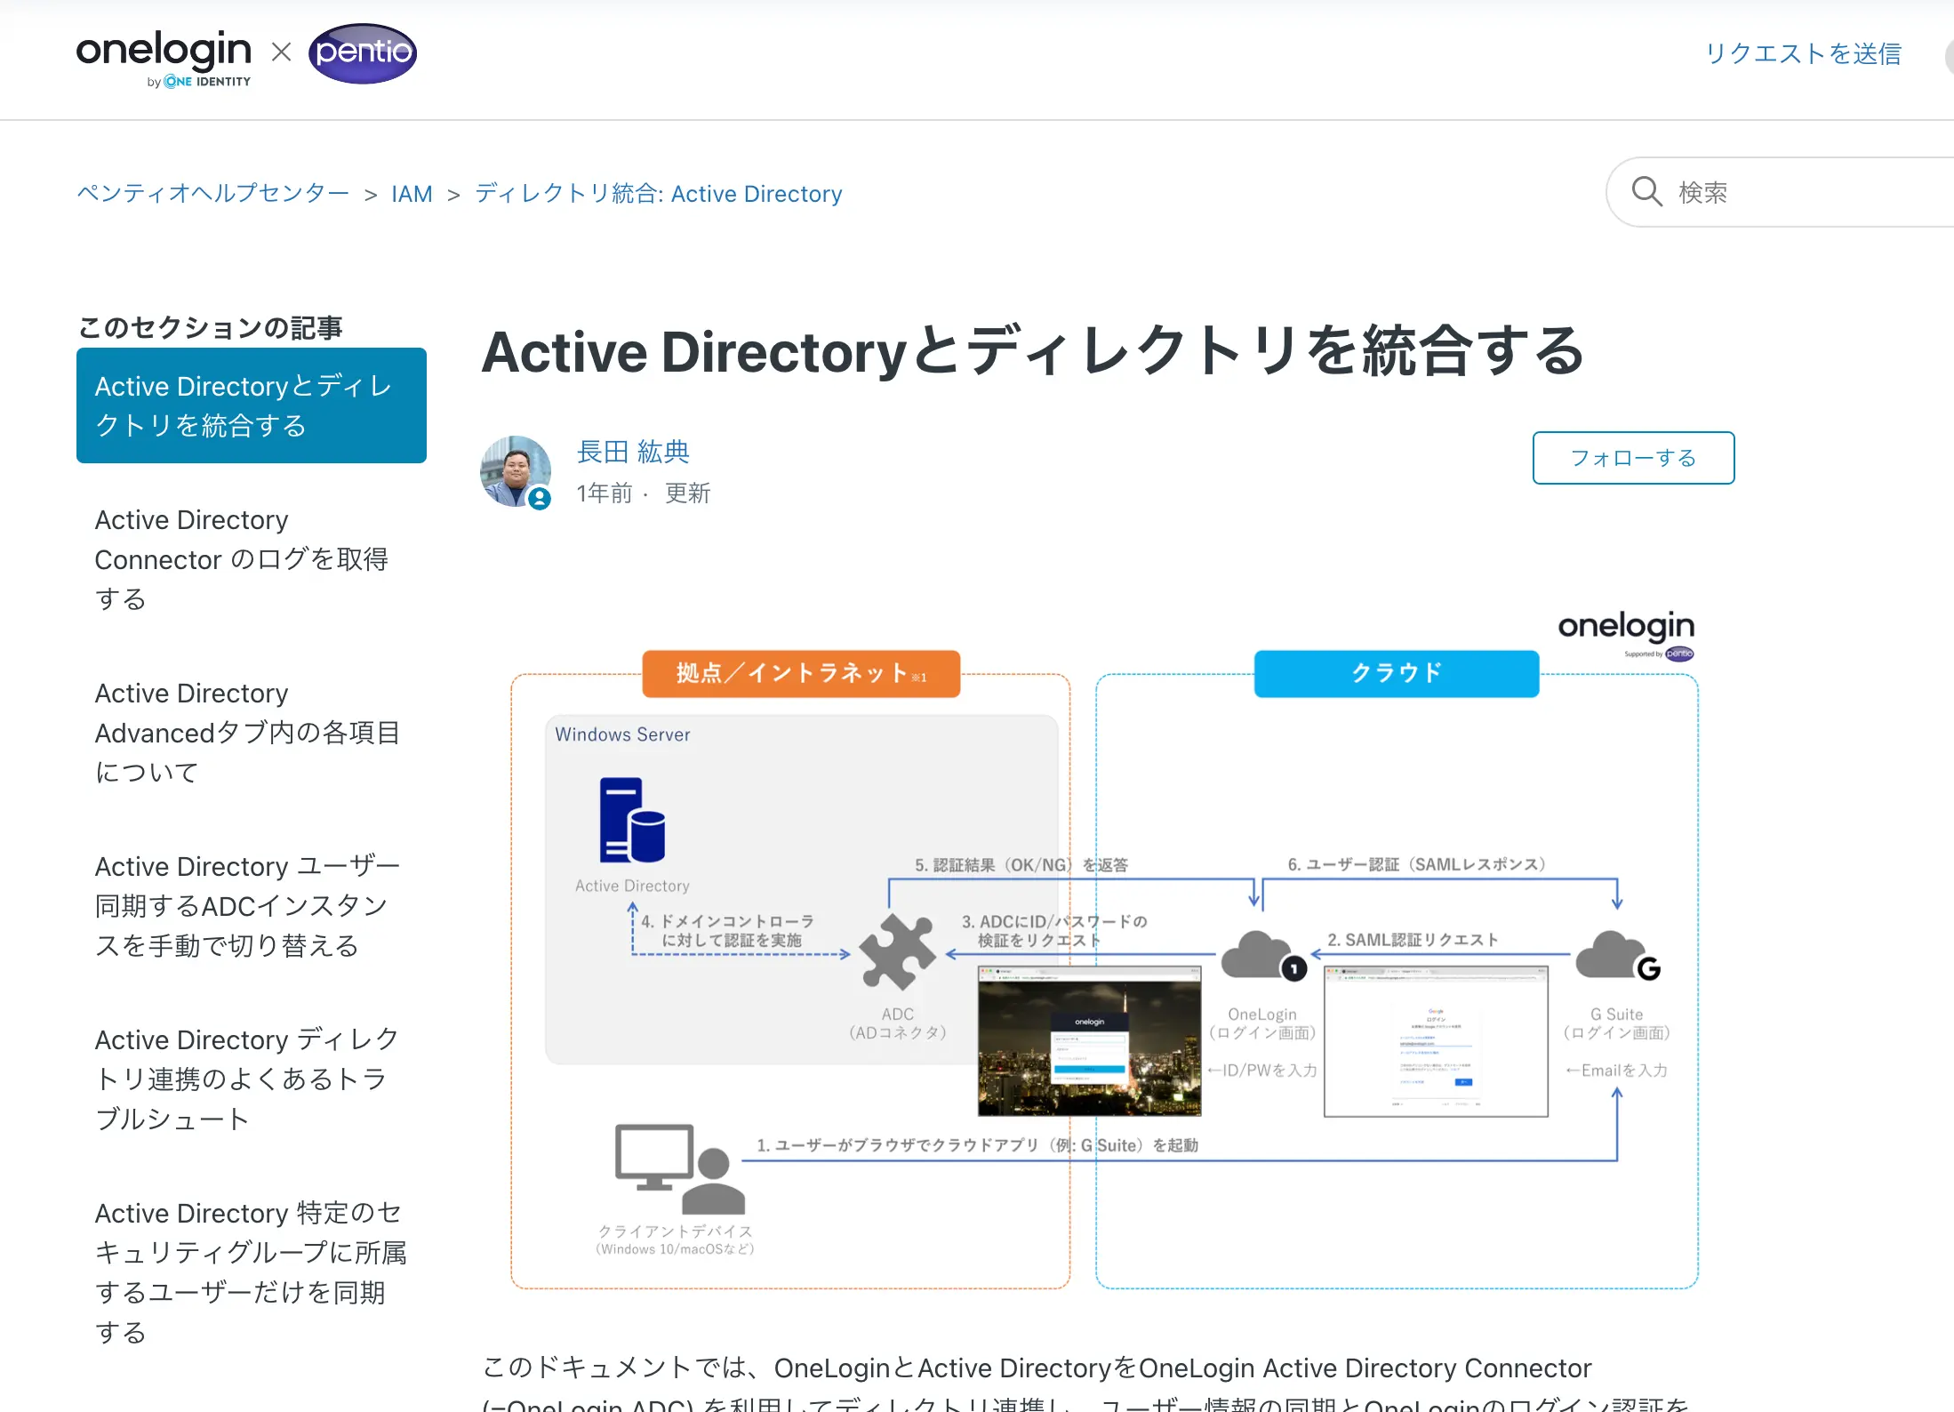Open the IAM breadcrumb link
This screenshot has width=1954, height=1412.
[x=412, y=194]
